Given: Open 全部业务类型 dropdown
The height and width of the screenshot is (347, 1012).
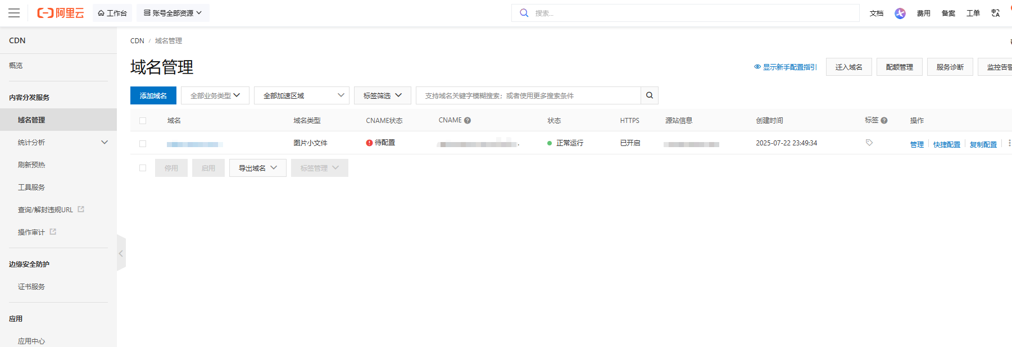Looking at the screenshot, I should pyautogui.click(x=215, y=95).
